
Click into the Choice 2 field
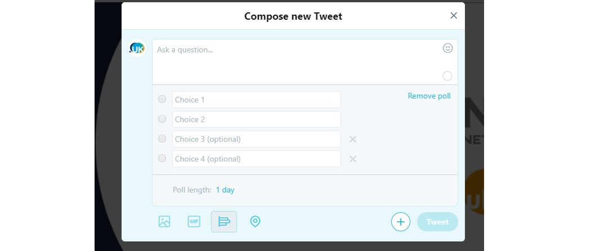(x=257, y=119)
